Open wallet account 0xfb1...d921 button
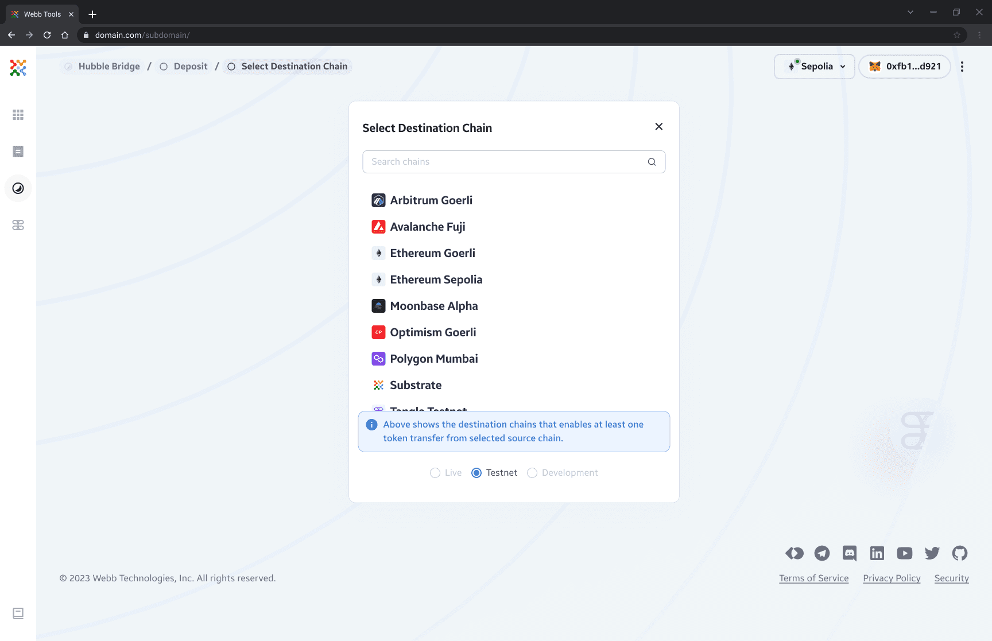This screenshot has height=641, width=992. (905, 67)
